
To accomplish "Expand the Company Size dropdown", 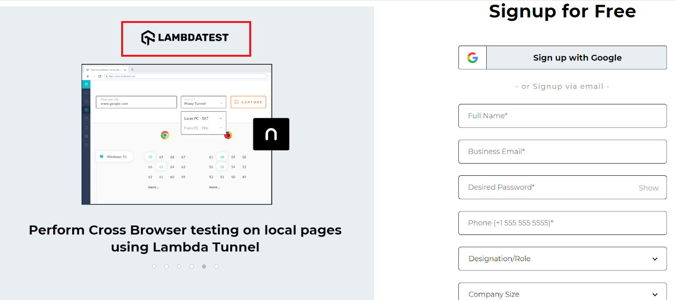I will click(562, 293).
